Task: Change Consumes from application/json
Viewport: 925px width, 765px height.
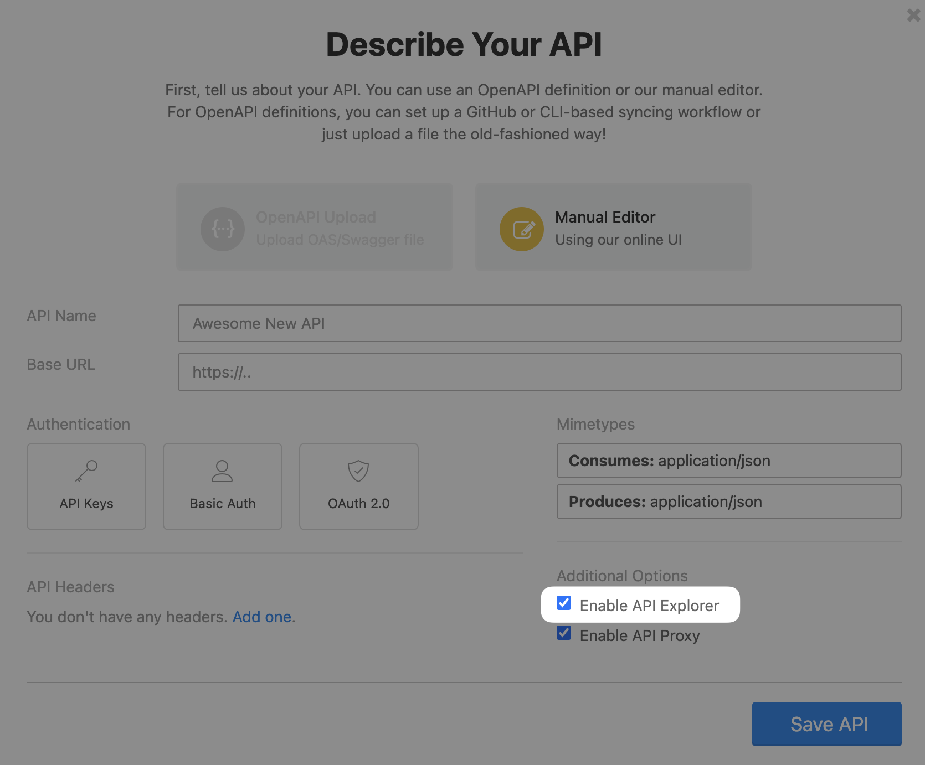Action: (x=728, y=461)
